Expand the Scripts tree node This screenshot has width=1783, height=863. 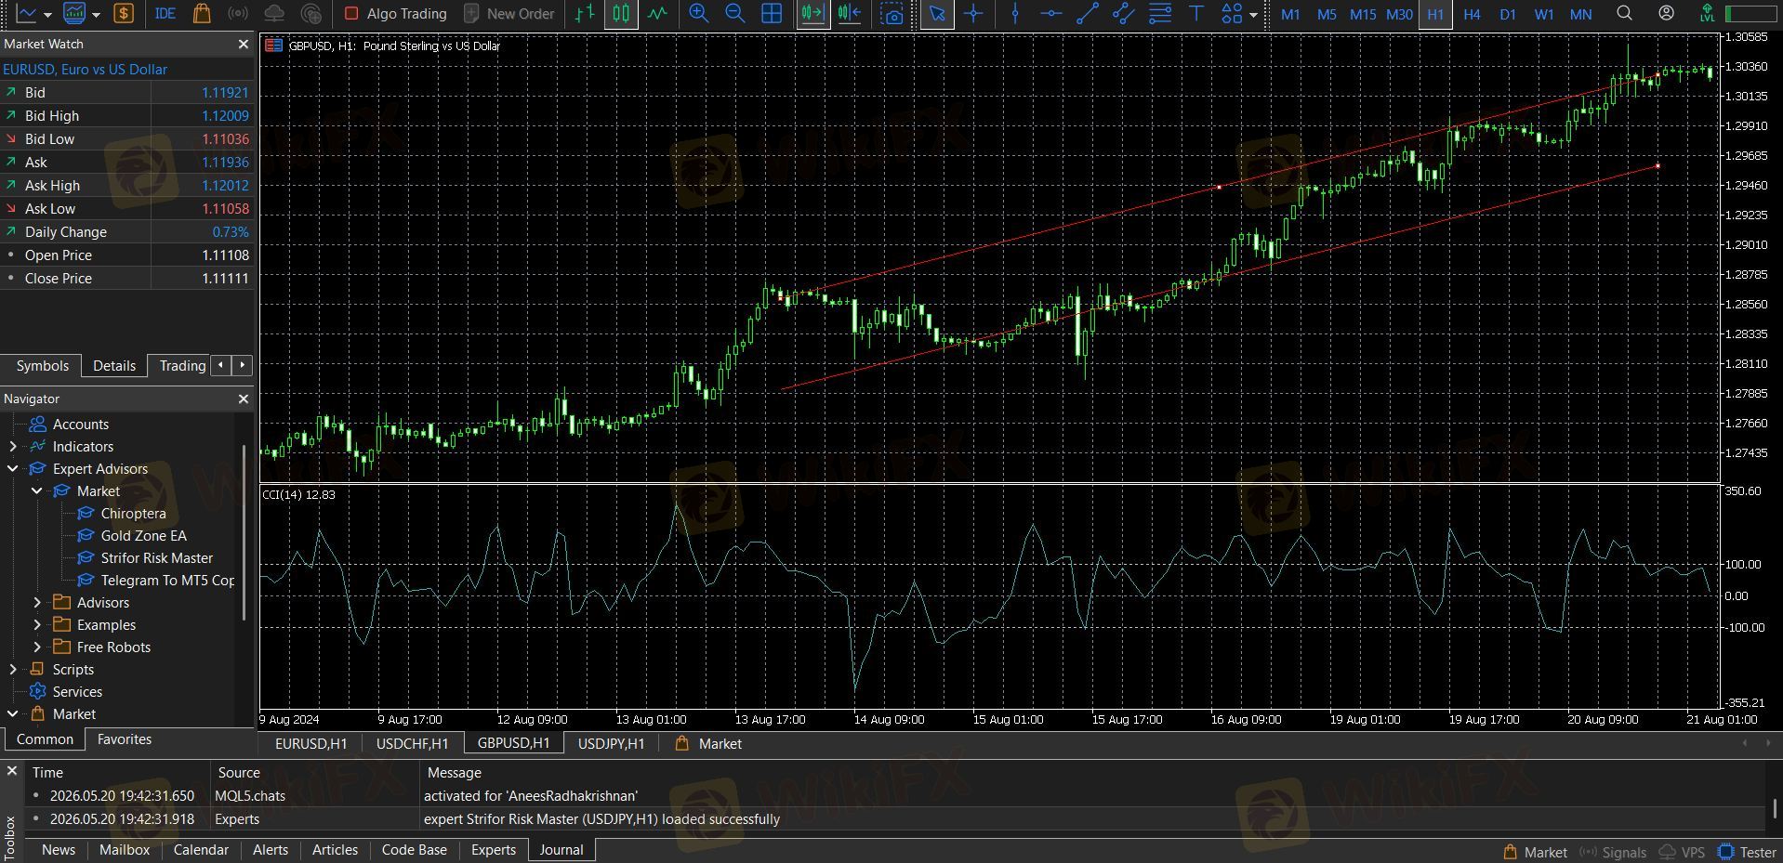(x=13, y=670)
